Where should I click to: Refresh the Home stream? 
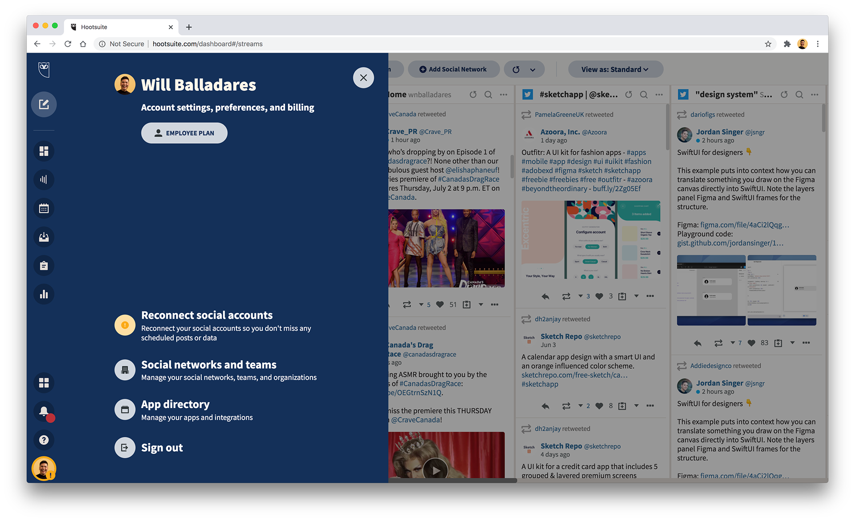point(473,95)
